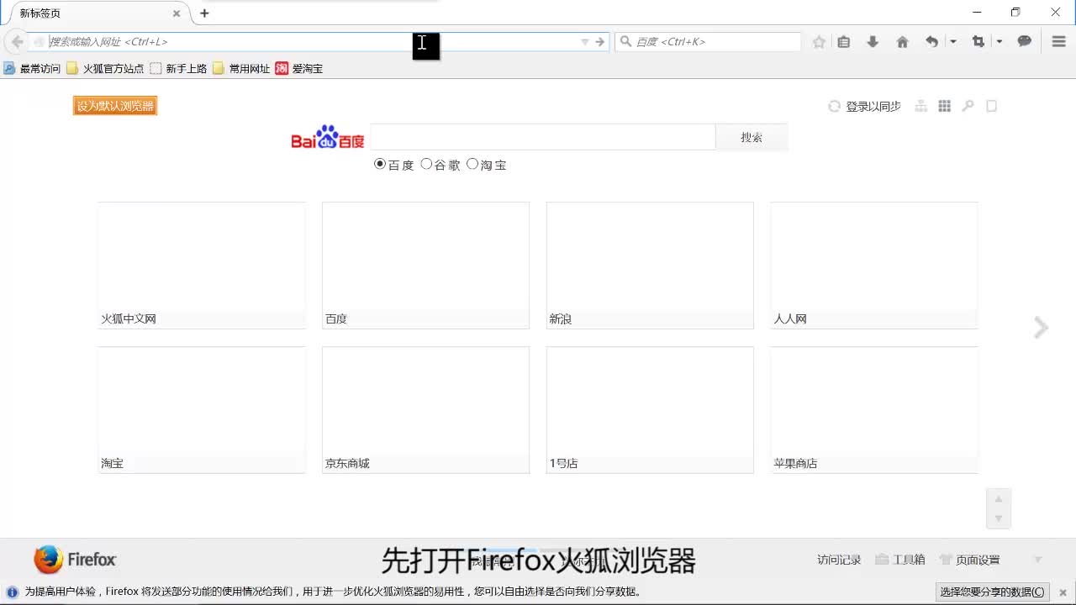
Task: Open 访问记录 link
Action: tap(839, 560)
